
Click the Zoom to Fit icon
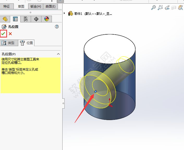point(153,8)
